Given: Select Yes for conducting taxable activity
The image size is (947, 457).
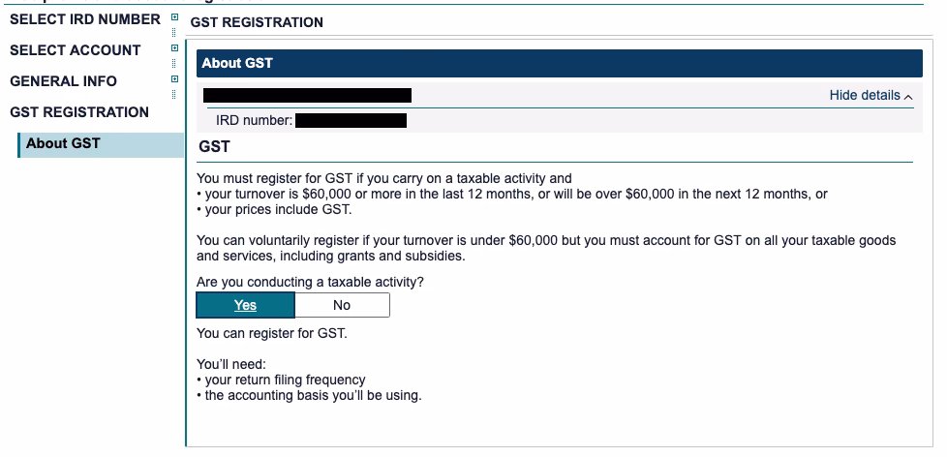Looking at the screenshot, I should 245,305.
